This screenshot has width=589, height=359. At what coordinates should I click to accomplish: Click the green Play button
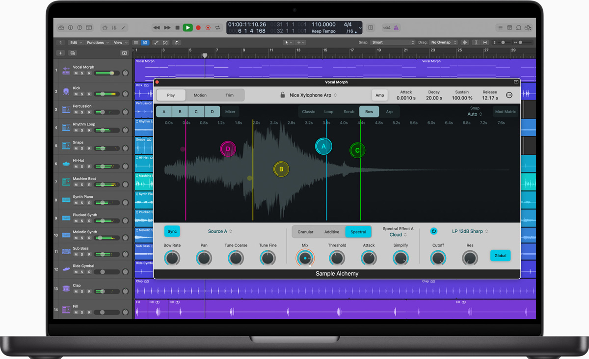[187, 28]
